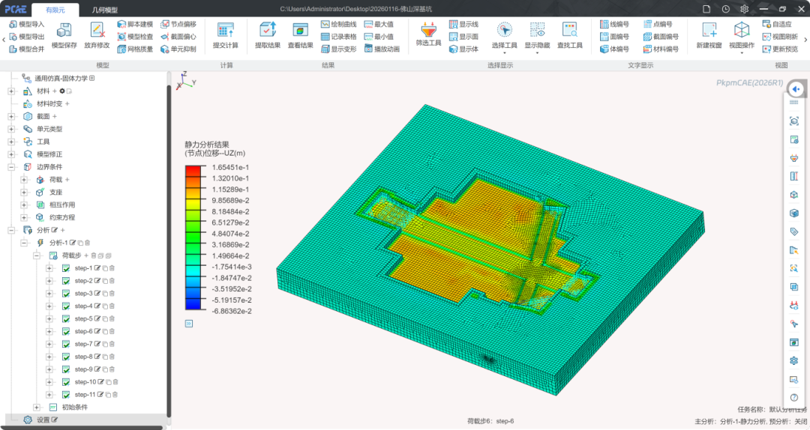Viewport: 810px width, 430px height.
Task: Open 查找工具 find tool
Action: coord(570,30)
